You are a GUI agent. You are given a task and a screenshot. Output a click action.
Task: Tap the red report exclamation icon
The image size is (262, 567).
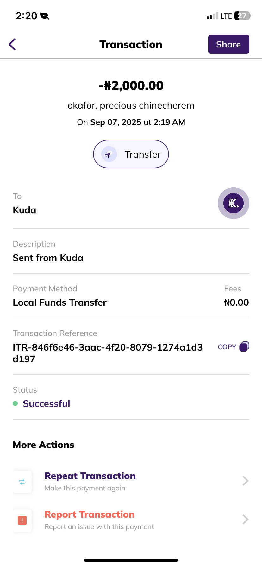22,520
